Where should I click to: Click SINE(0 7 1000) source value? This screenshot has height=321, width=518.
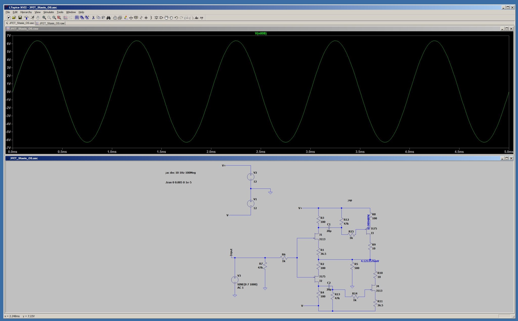(x=247, y=284)
